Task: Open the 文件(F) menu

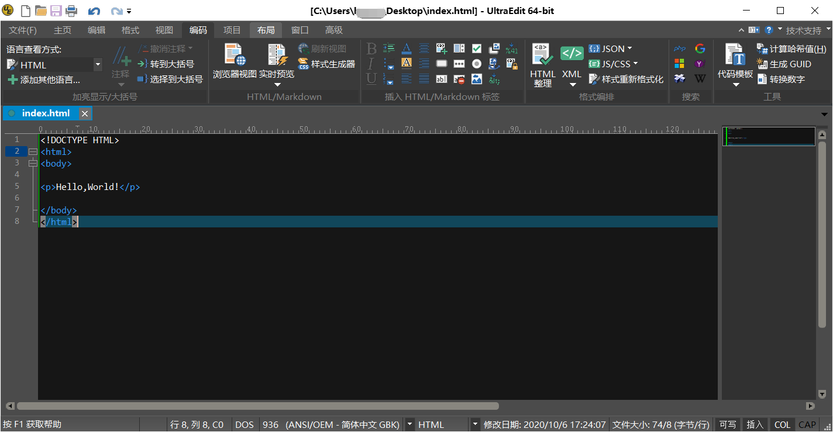Action: pos(23,30)
